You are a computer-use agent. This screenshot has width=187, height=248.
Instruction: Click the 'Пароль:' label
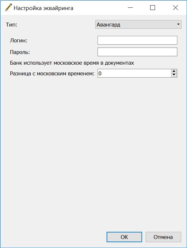click(x=20, y=52)
